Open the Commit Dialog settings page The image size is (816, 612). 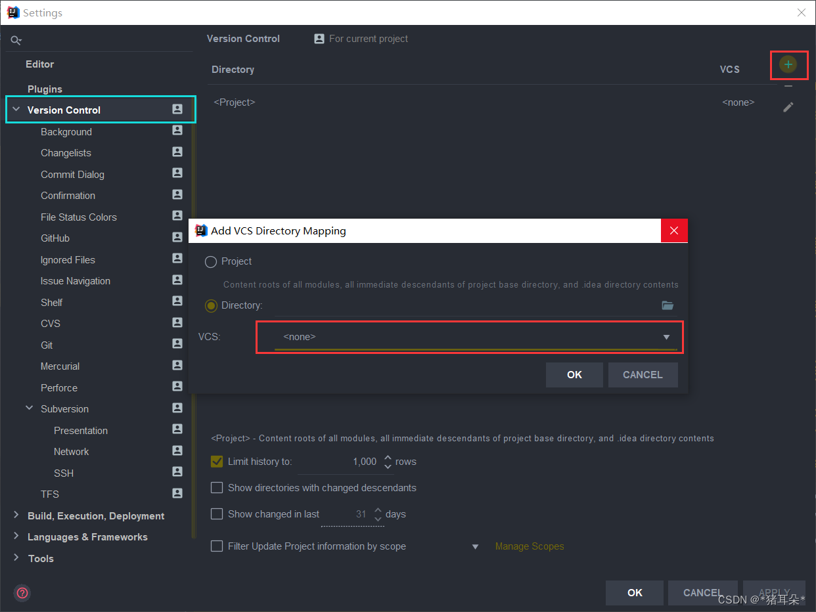[72, 175]
